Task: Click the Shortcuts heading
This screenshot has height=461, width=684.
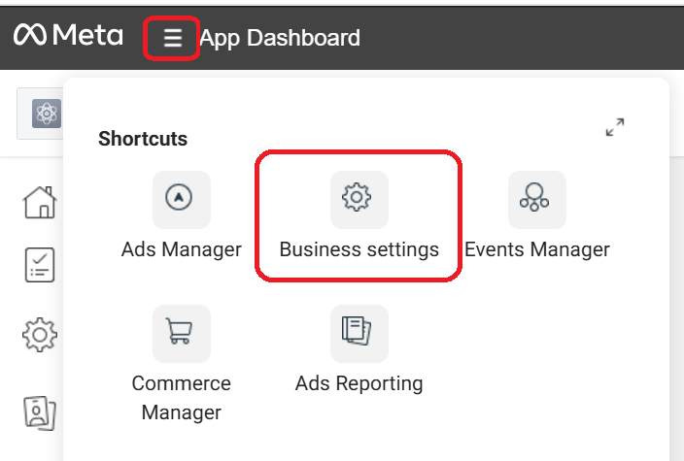Action: tap(143, 139)
